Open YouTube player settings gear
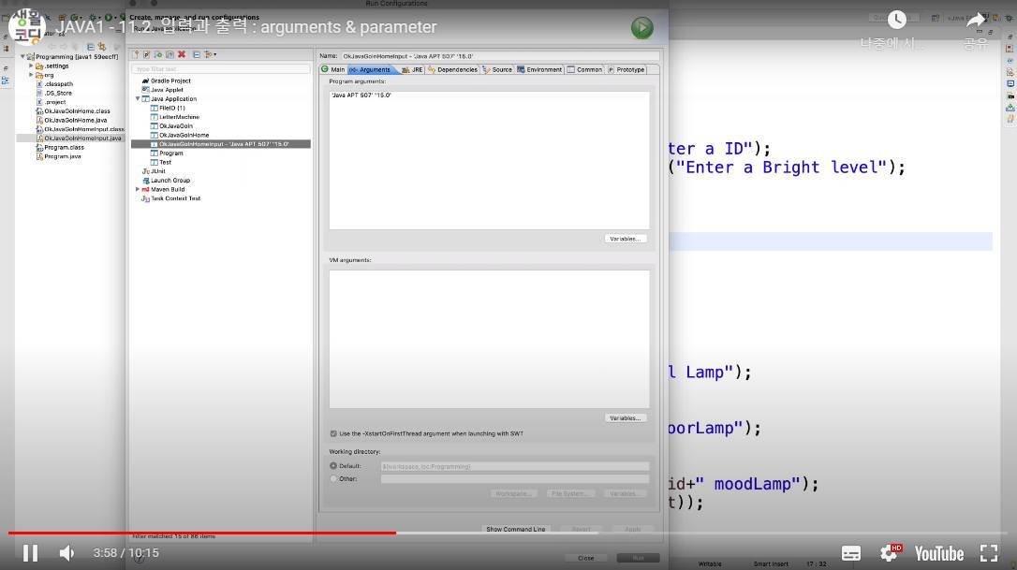Screen dimensions: 1017x570 click(890, 552)
